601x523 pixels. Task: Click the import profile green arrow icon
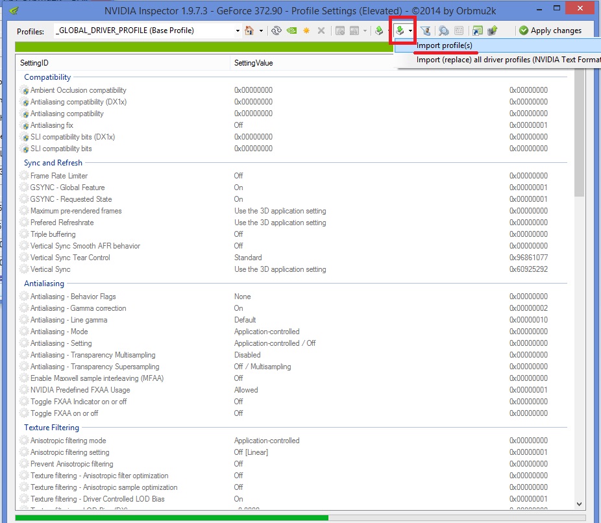point(400,30)
